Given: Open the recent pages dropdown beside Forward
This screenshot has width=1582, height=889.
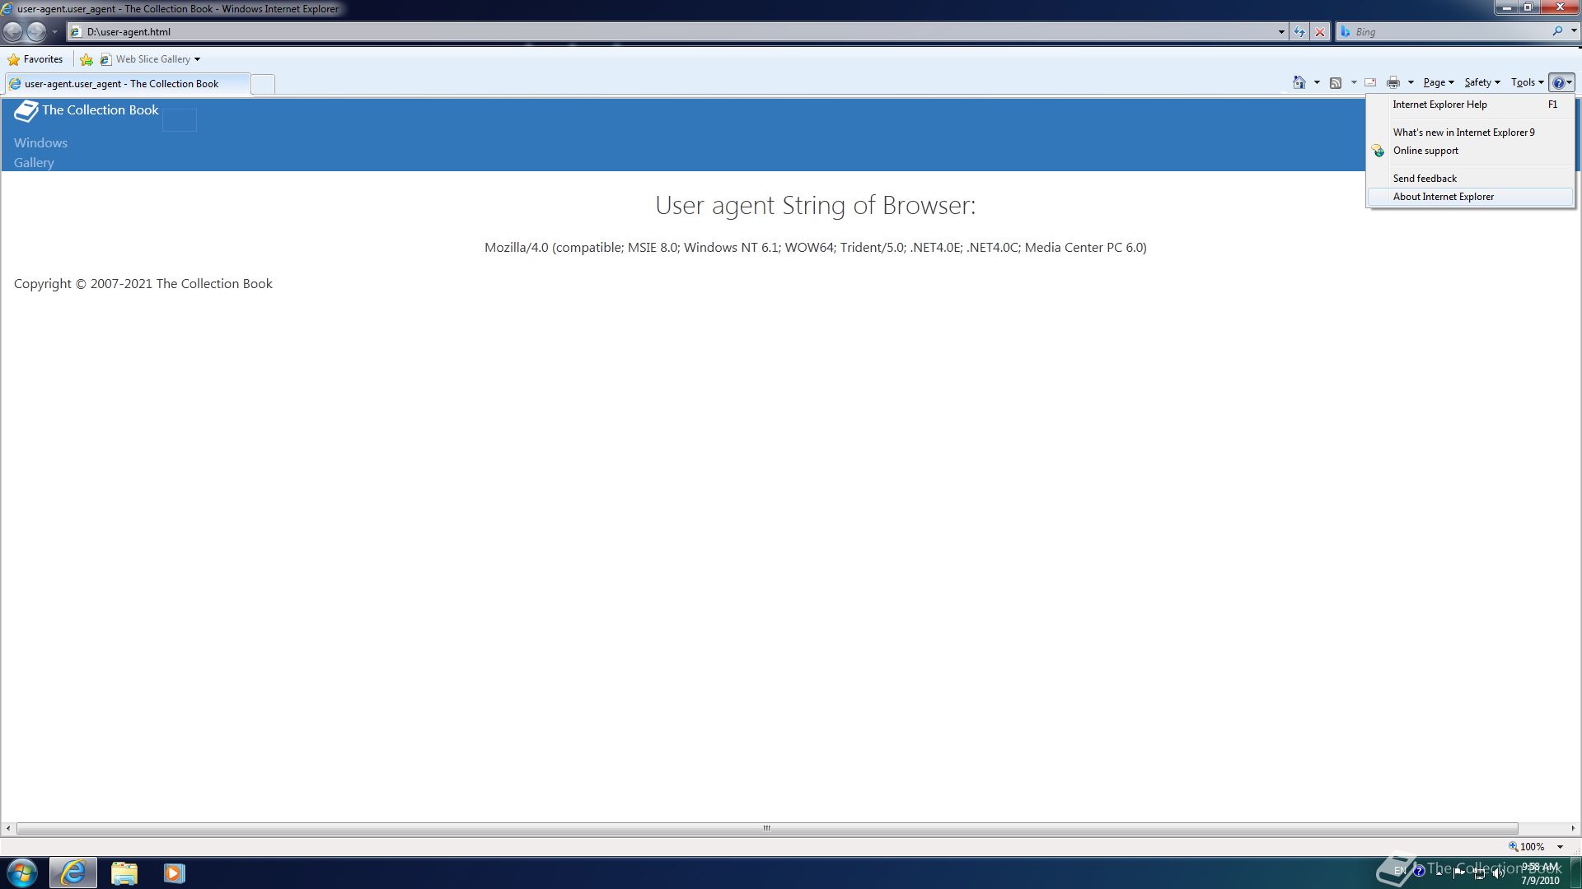Looking at the screenshot, I should point(54,31).
